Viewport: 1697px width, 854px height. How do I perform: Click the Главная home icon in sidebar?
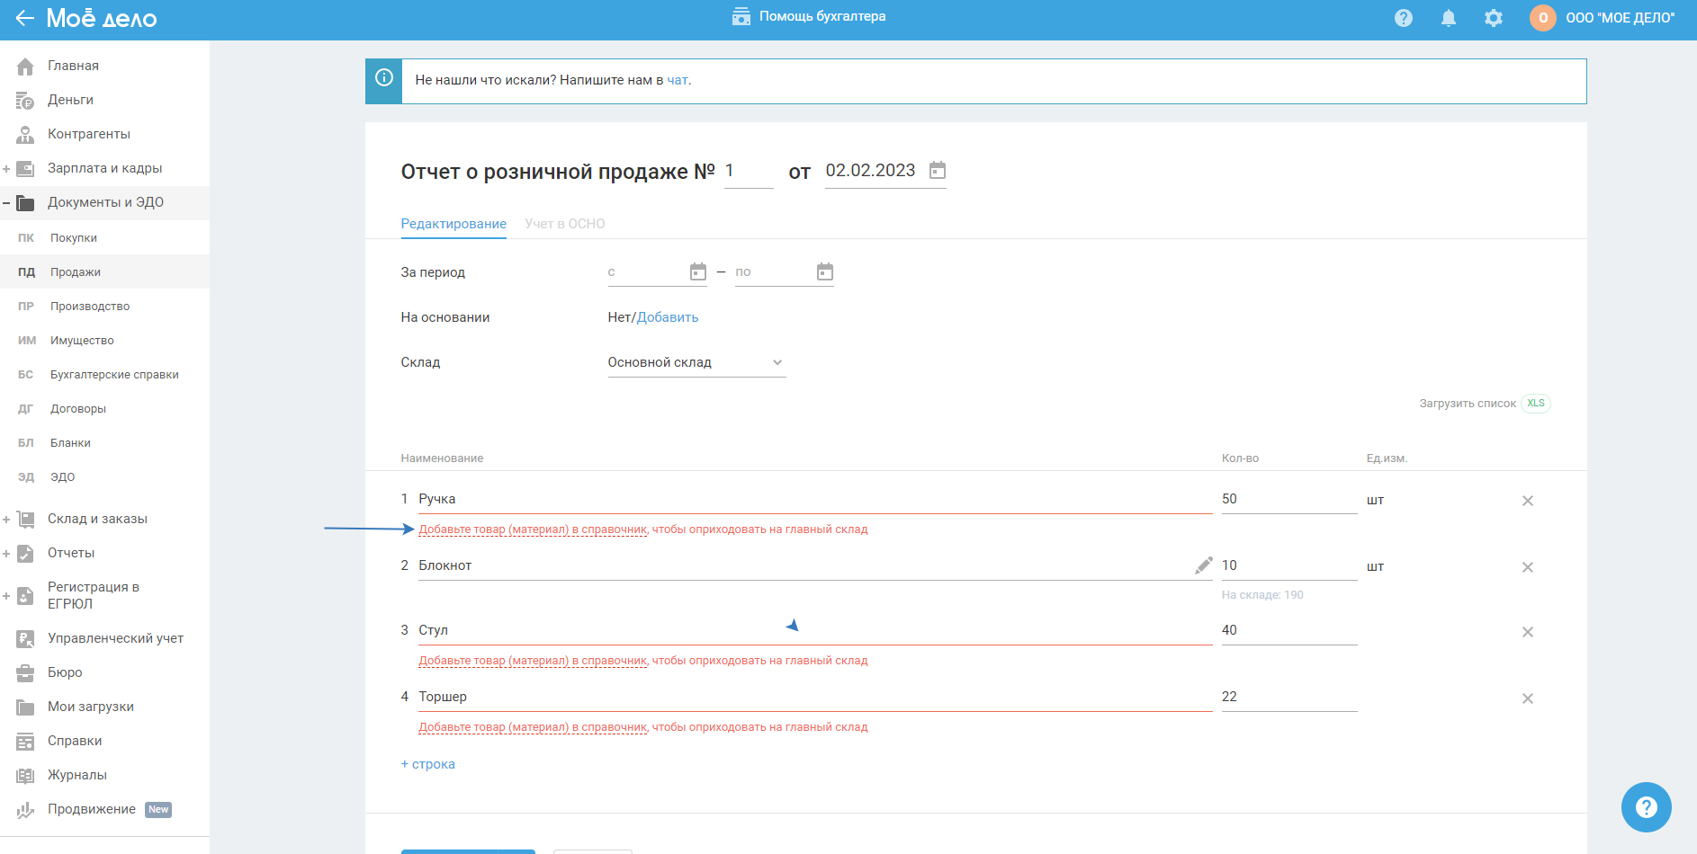tap(25, 66)
